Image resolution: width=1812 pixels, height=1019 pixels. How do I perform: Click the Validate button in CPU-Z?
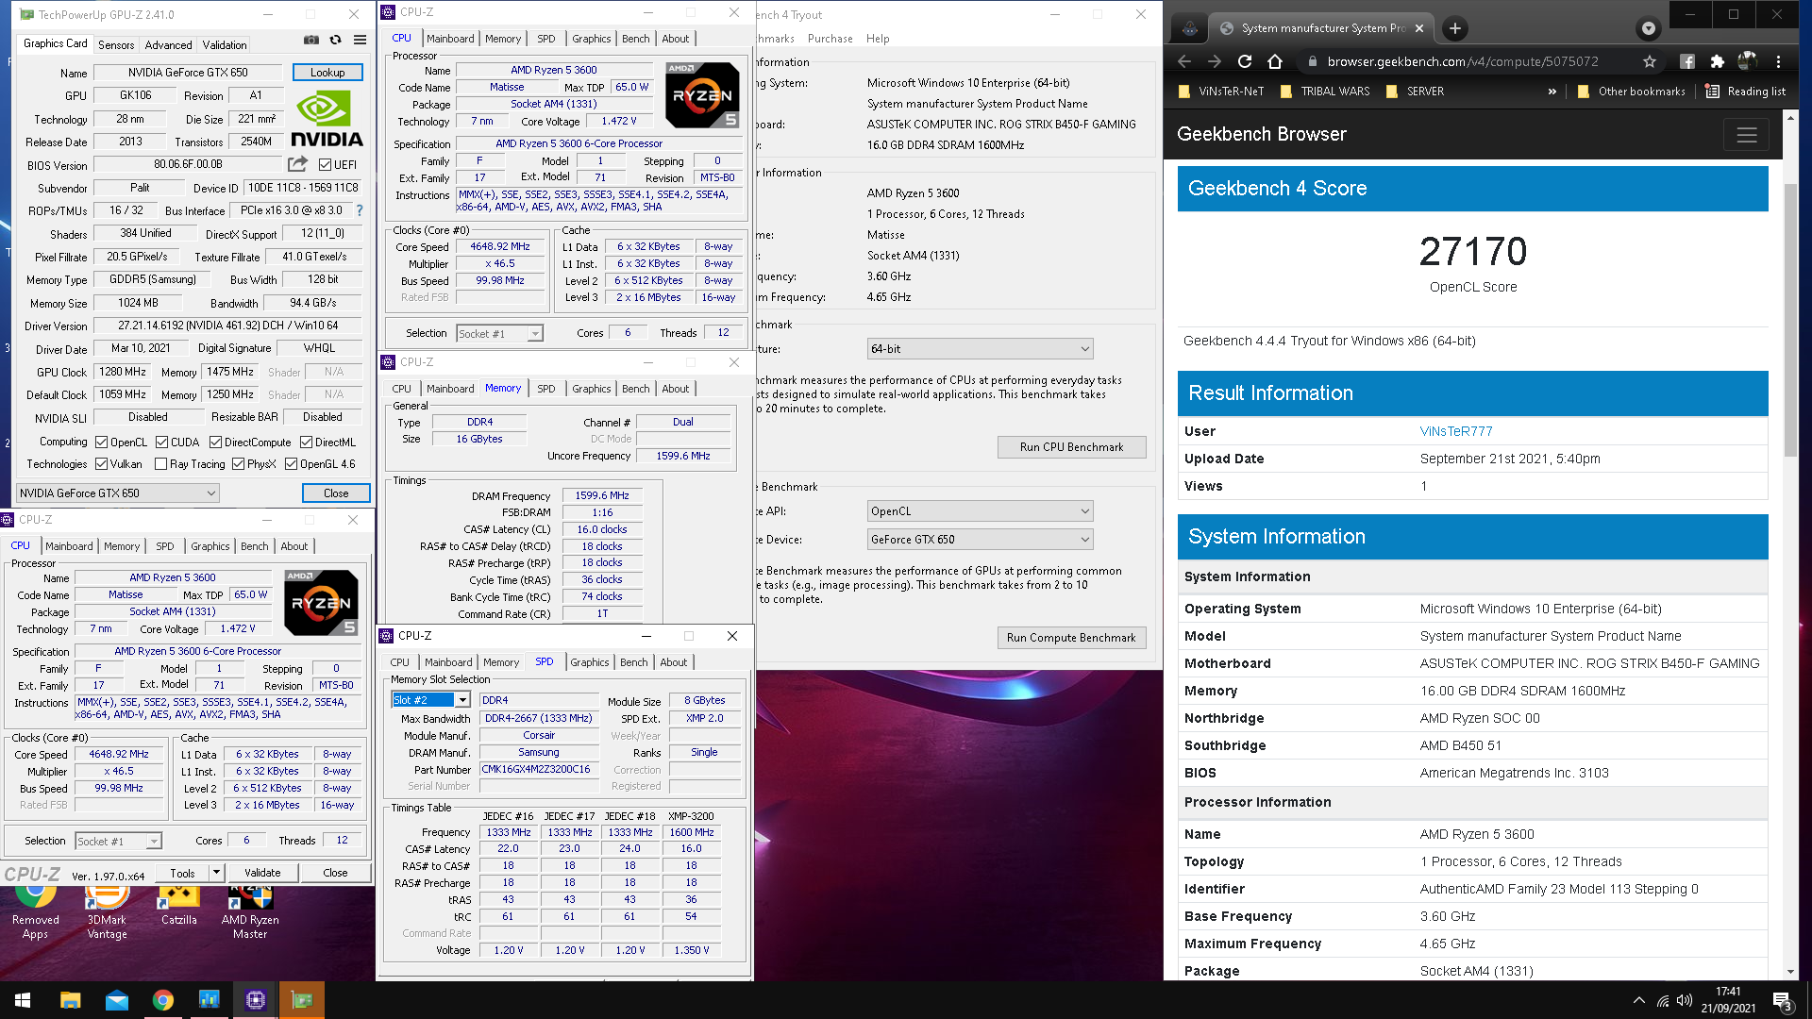tap(262, 873)
